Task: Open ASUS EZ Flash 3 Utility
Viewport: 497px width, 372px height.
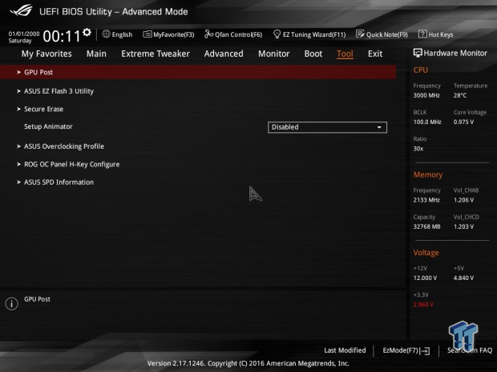Action: coord(59,91)
